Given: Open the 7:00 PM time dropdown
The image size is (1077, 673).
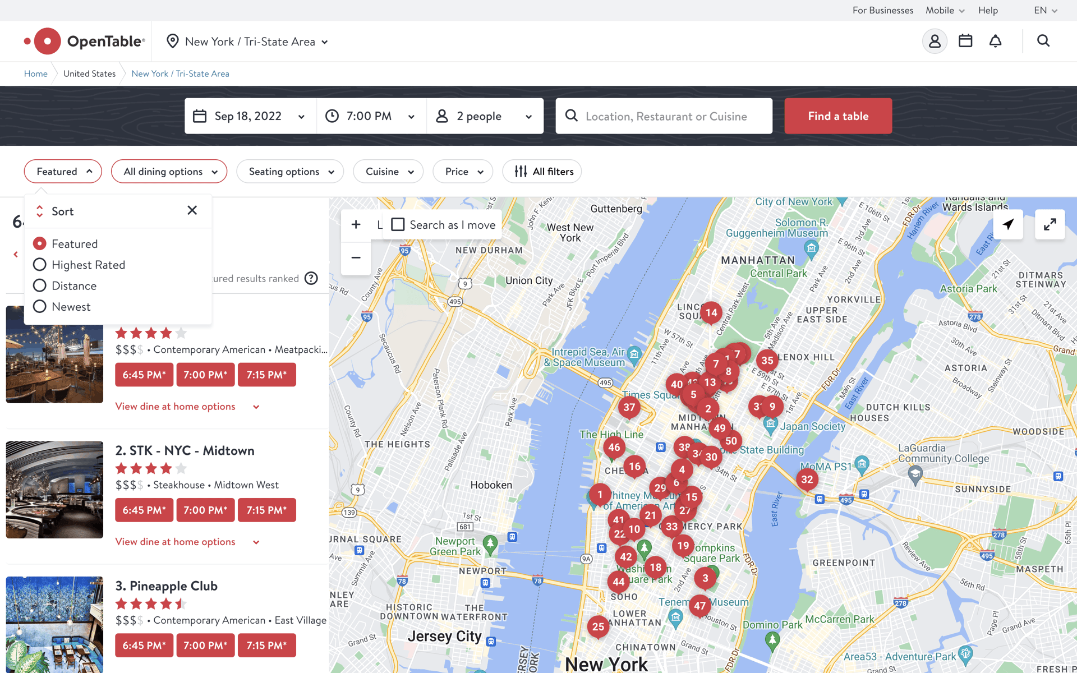Looking at the screenshot, I should coord(371,116).
